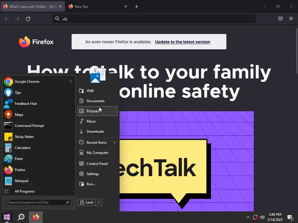The image size is (298, 223).
Task: Go forward in Firefox
Action: (17, 19)
